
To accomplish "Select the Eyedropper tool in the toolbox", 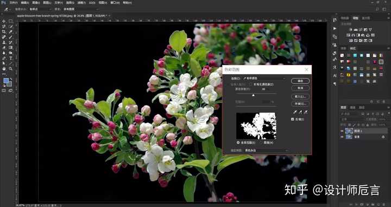I will (x=11, y=31).
